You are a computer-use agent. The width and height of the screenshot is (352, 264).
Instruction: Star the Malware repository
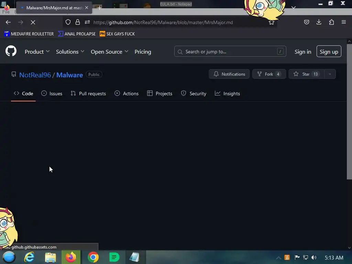coord(306,74)
